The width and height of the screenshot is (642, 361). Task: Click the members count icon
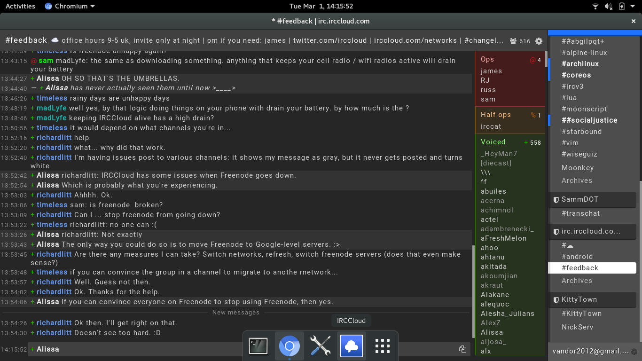(x=513, y=41)
